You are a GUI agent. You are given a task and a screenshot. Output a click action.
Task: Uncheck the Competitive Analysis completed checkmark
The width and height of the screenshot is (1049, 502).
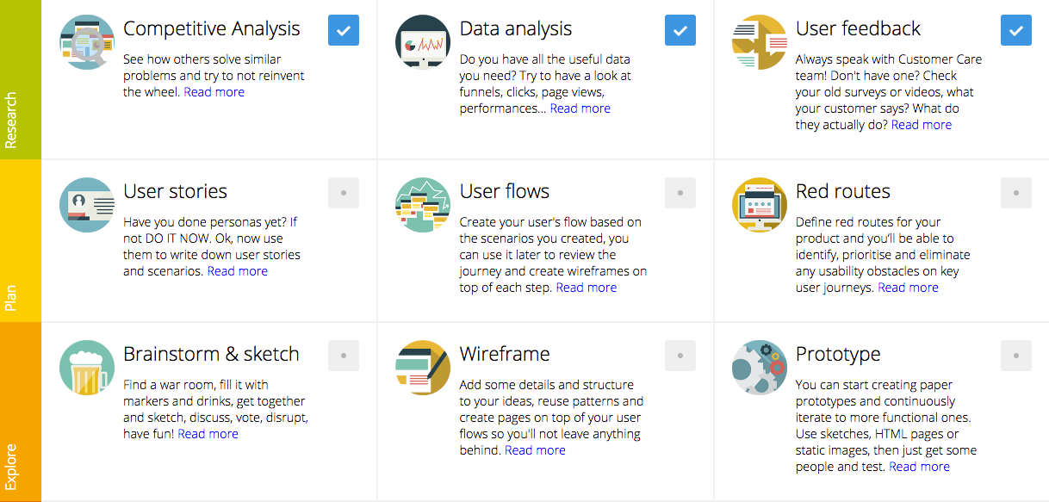tap(343, 30)
